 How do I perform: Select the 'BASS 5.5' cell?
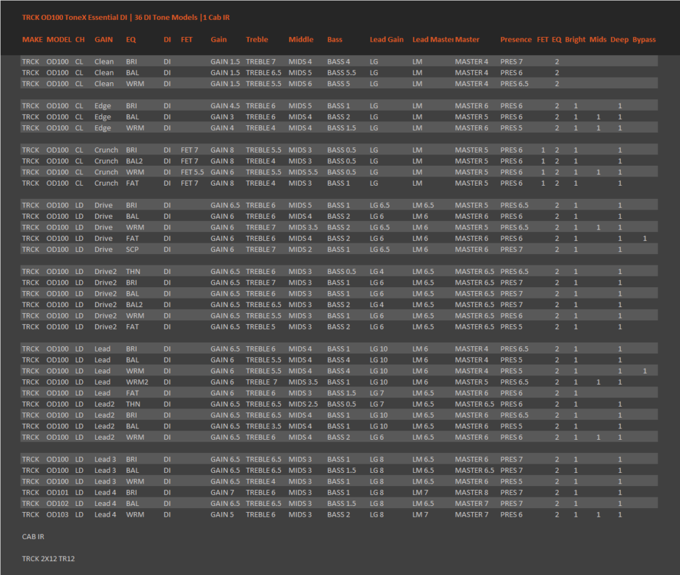(341, 73)
